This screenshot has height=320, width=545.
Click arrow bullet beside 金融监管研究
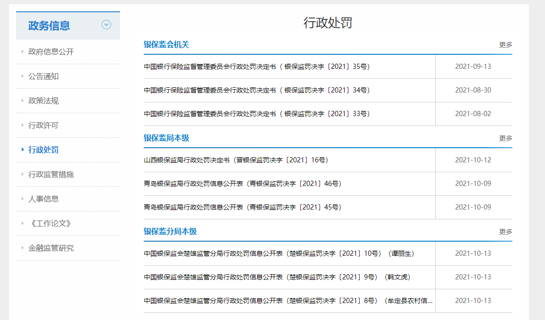click(x=23, y=248)
